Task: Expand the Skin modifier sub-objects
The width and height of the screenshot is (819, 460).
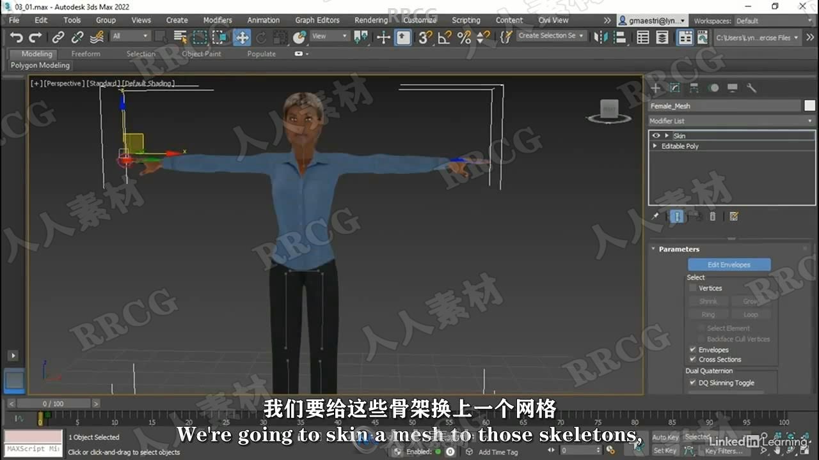Action: [667, 135]
